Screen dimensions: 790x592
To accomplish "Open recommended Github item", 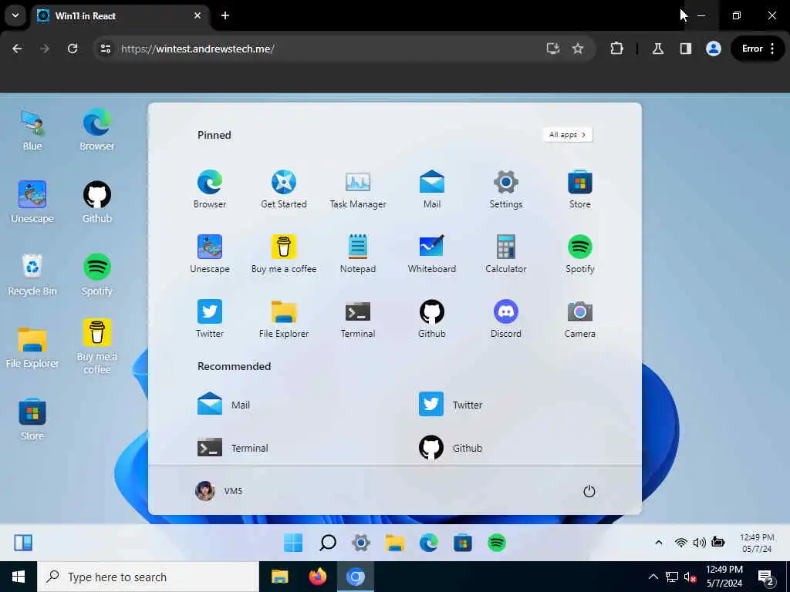I will pos(451,448).
